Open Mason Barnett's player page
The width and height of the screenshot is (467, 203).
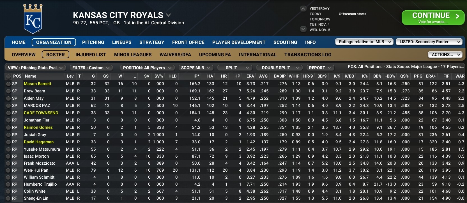tap(38, 84)
